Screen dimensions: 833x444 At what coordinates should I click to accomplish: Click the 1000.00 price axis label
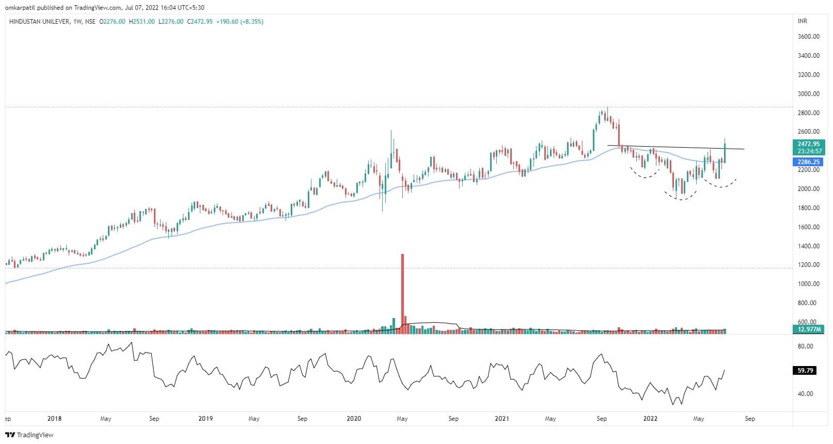(809, 284)
